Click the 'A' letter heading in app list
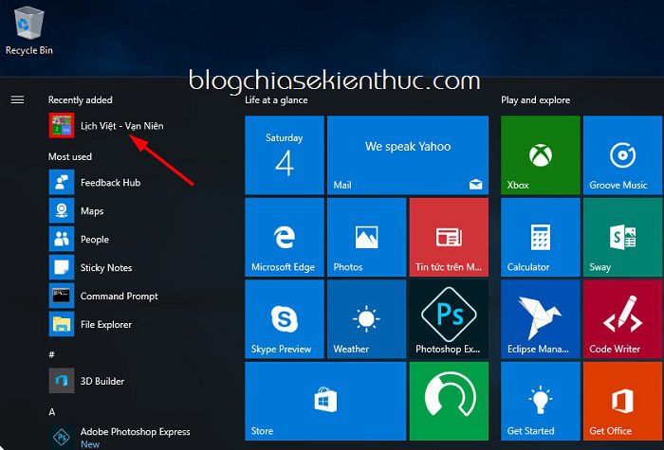 pos(51,411)
